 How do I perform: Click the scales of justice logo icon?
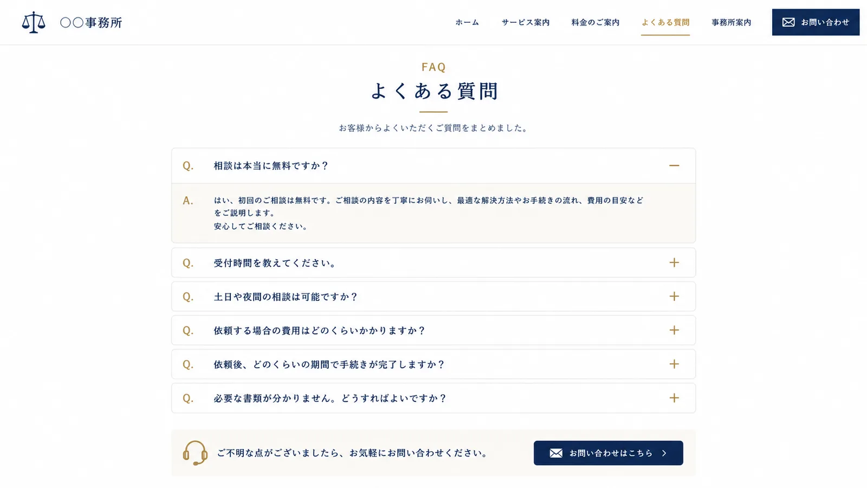[34, 22]
